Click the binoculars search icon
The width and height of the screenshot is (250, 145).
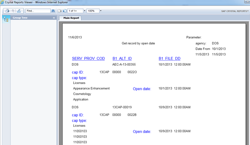pos(53,11)
